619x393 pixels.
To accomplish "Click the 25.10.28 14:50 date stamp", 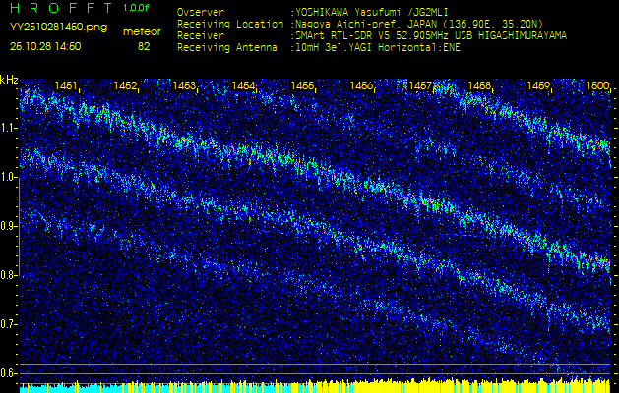I will [45, 46].
